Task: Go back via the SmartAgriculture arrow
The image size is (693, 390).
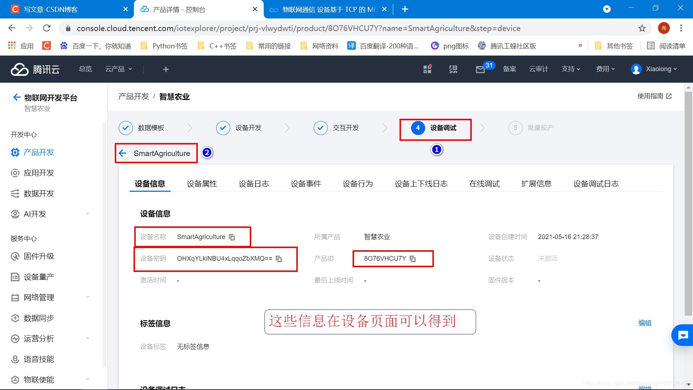Action: (123, 153)
